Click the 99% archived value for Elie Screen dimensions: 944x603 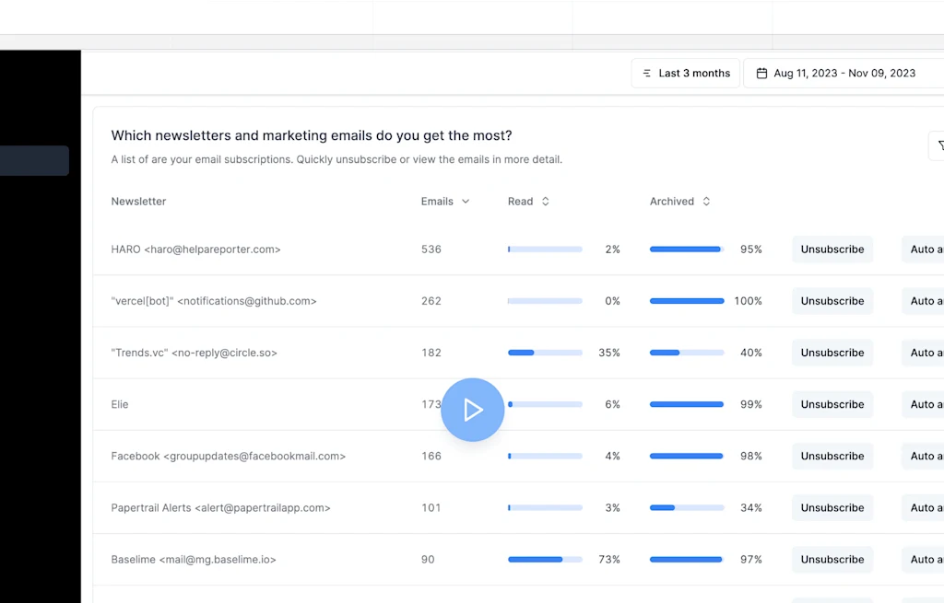(x=750, y=404)
